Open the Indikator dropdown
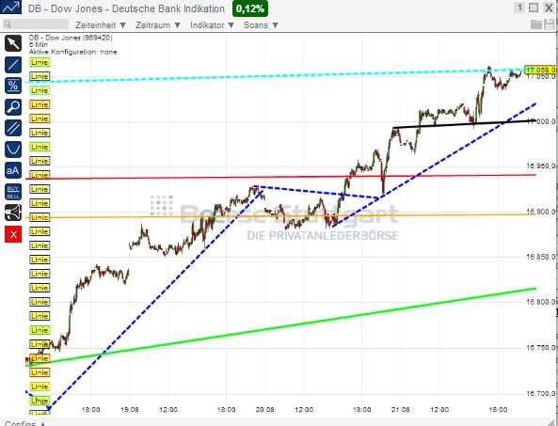Screen dimensions: 558x426 pos(212,25)
